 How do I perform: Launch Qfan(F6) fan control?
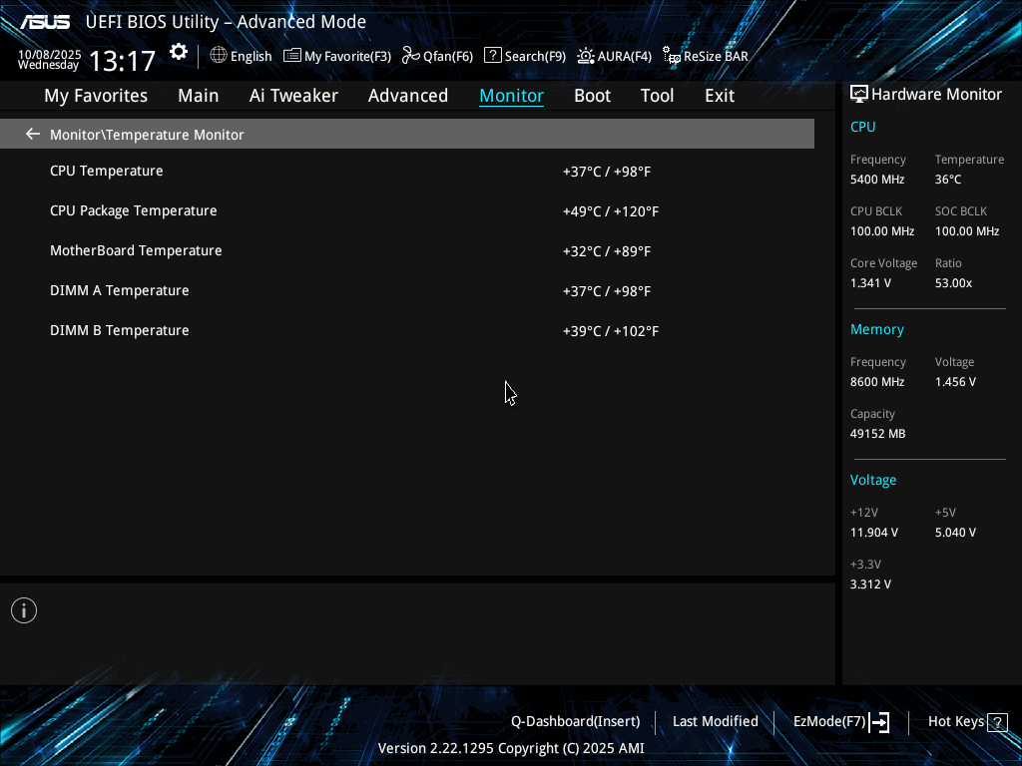pyautogui.click(x=437, y=56)
